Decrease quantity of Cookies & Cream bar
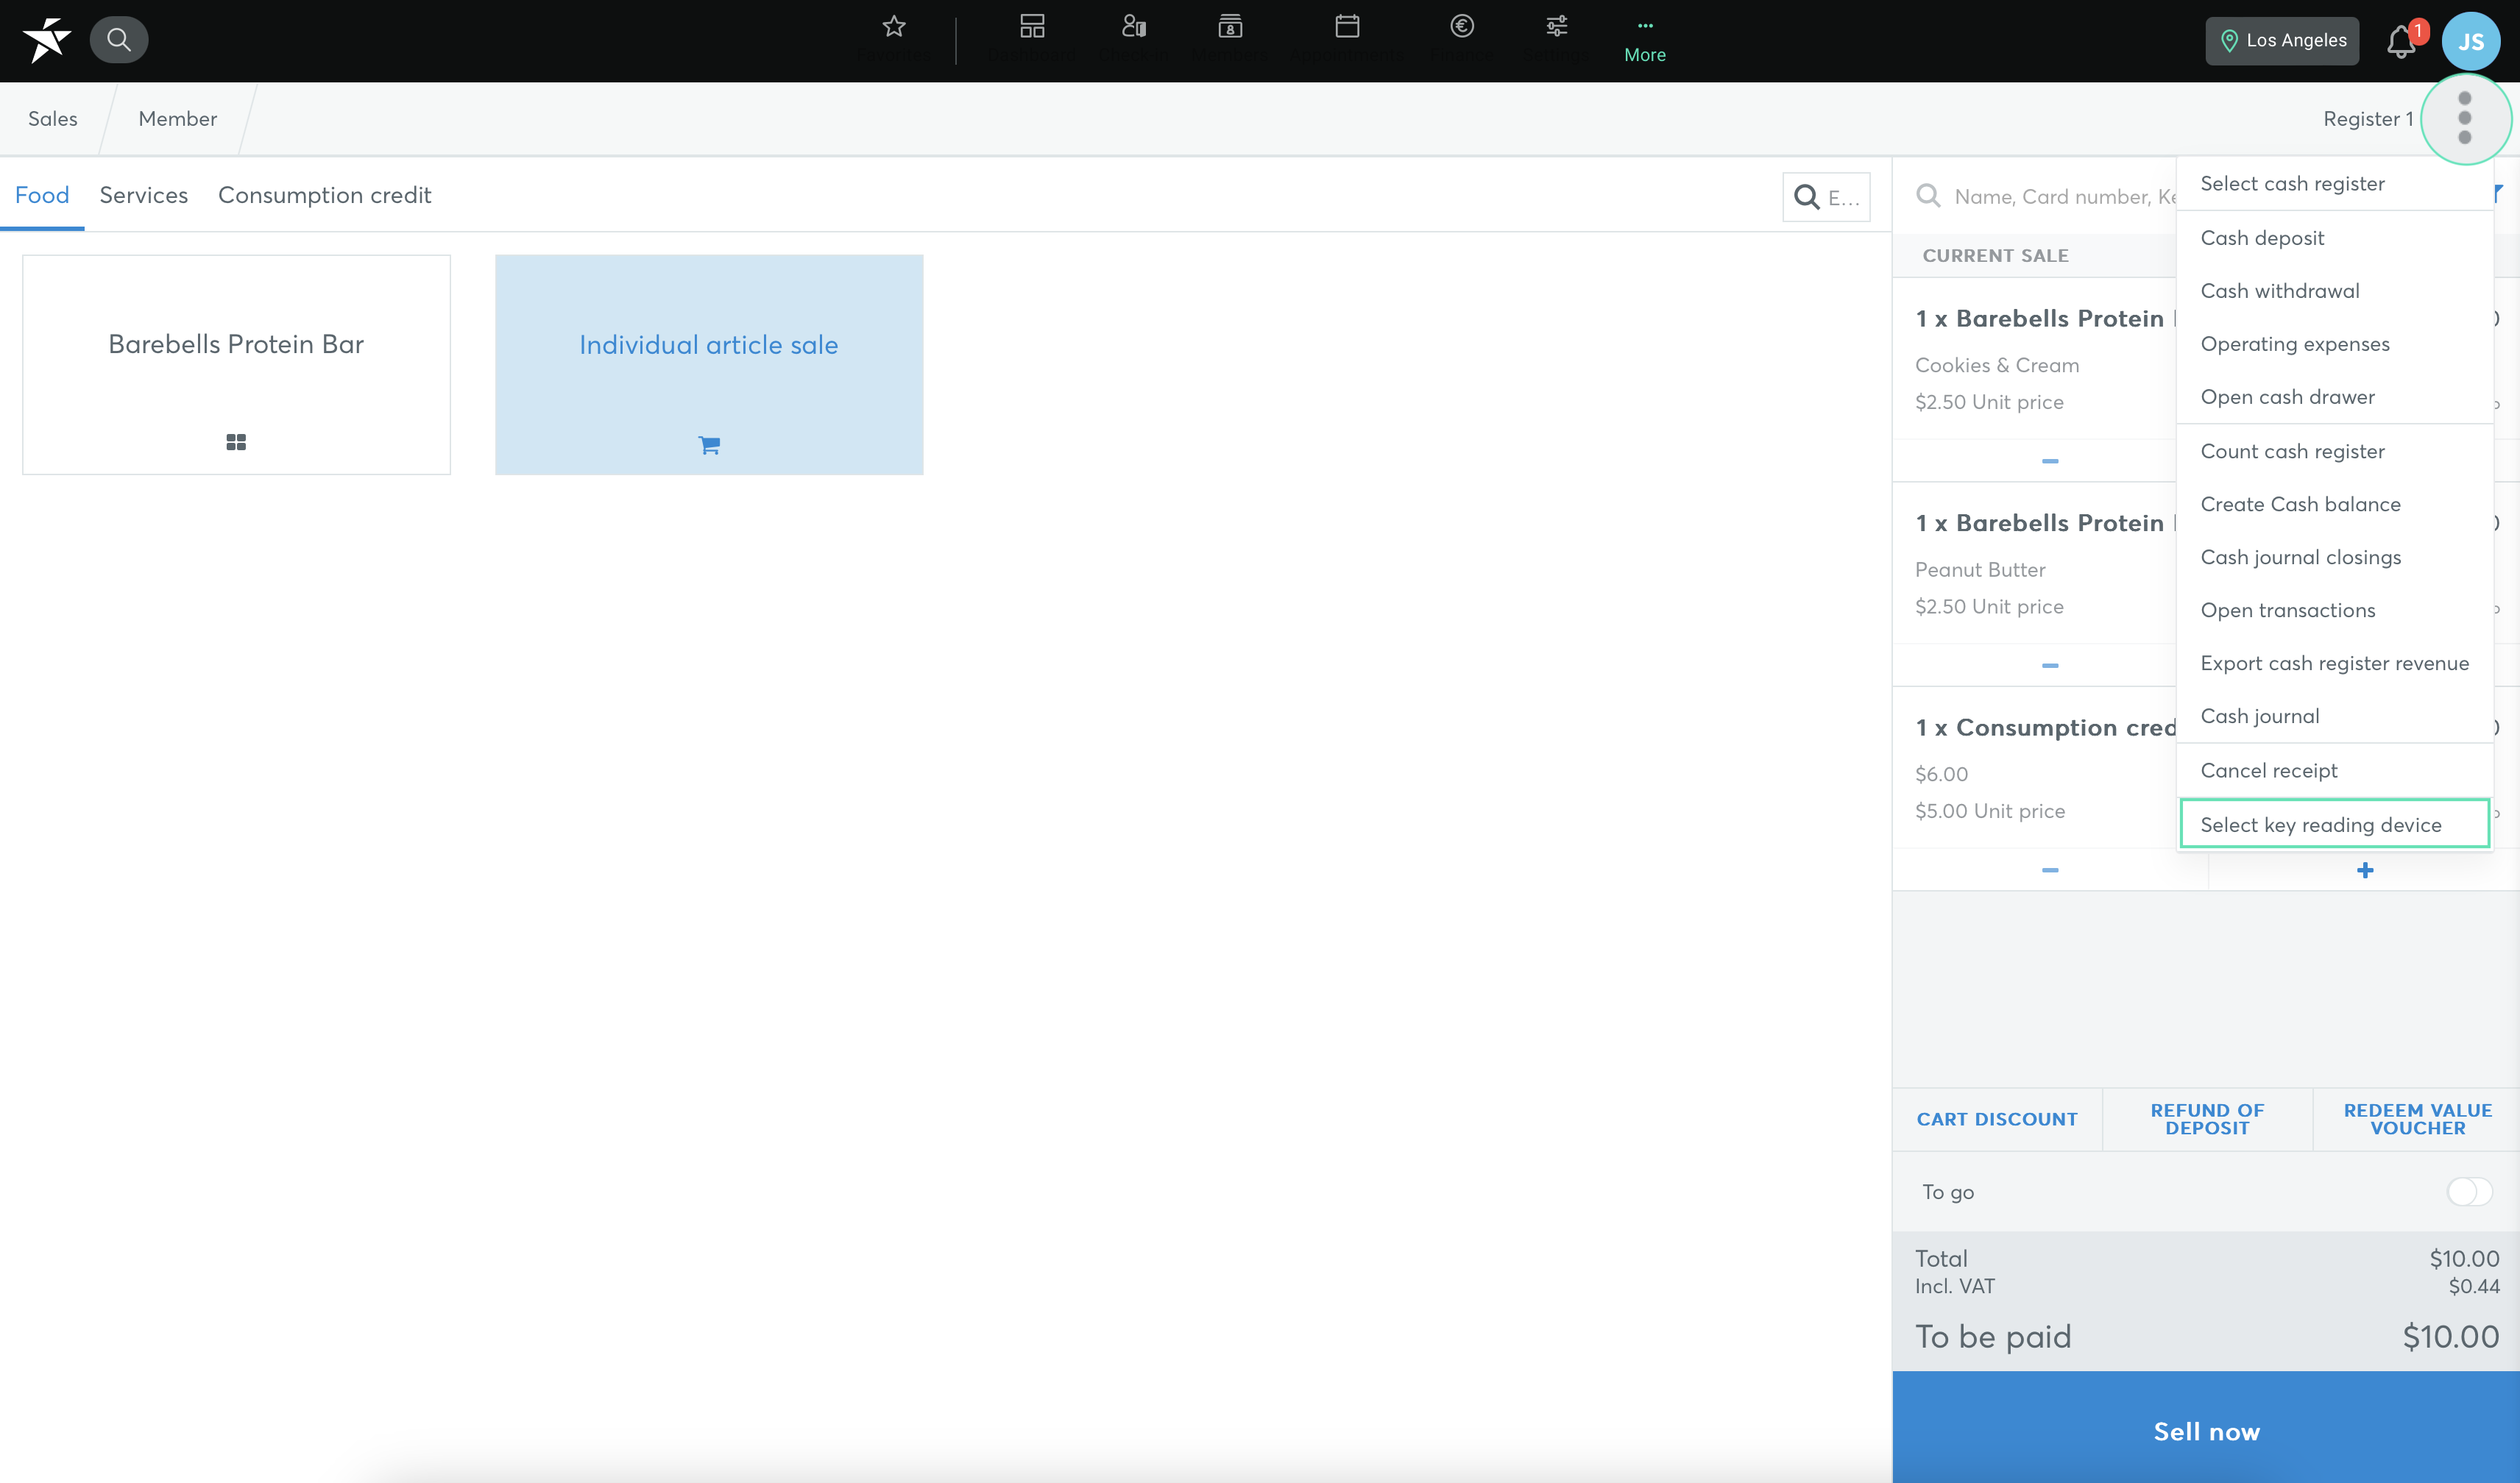Image resolution: width=2520 pixels, height=1483 pixels. coord(2050,460)
